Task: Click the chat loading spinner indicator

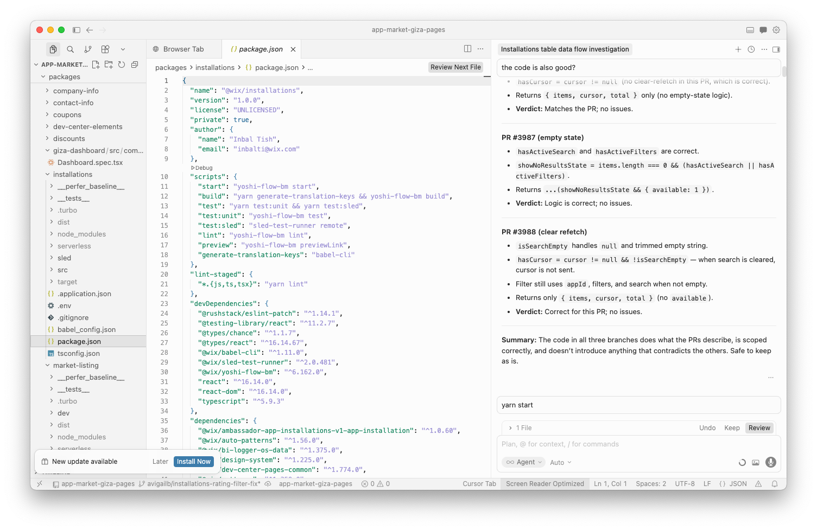Action: (x=742, y=463)
